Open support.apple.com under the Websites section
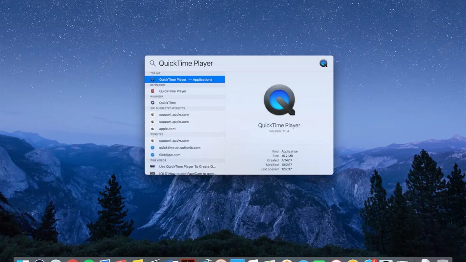The image size is (466, 262). click(174, 141)
